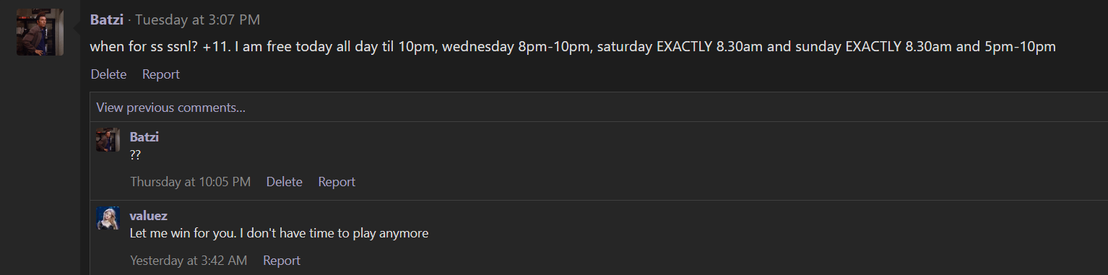Report Batzi's main post
Viewport: 1108px width, 275px height.
click(161, 74)
